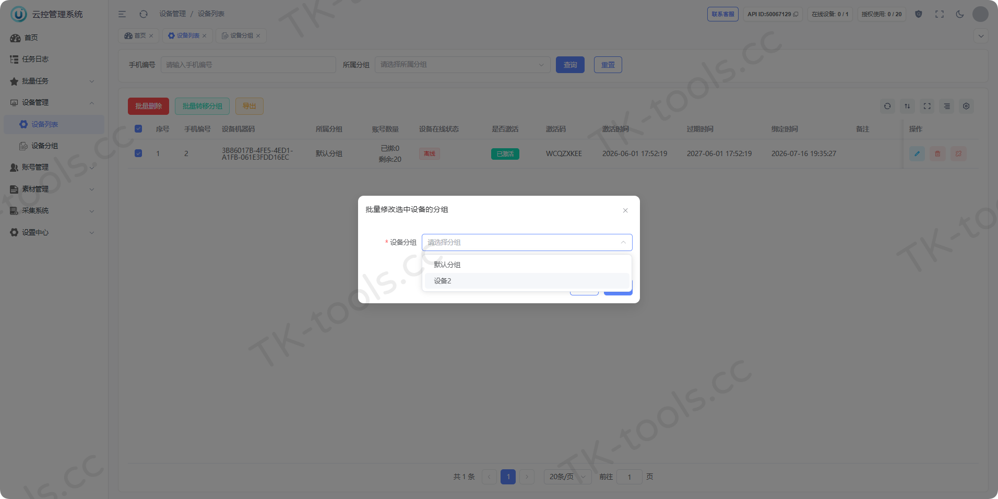The height and width of the screenshot is (499, 998).
Task: Uncheck the checkbox for device row 1
Action: [x=138, y=153]
